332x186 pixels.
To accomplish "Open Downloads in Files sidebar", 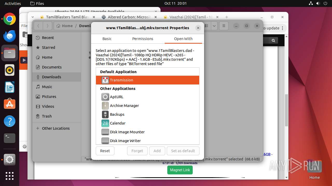I will click(x=57, y=77).
